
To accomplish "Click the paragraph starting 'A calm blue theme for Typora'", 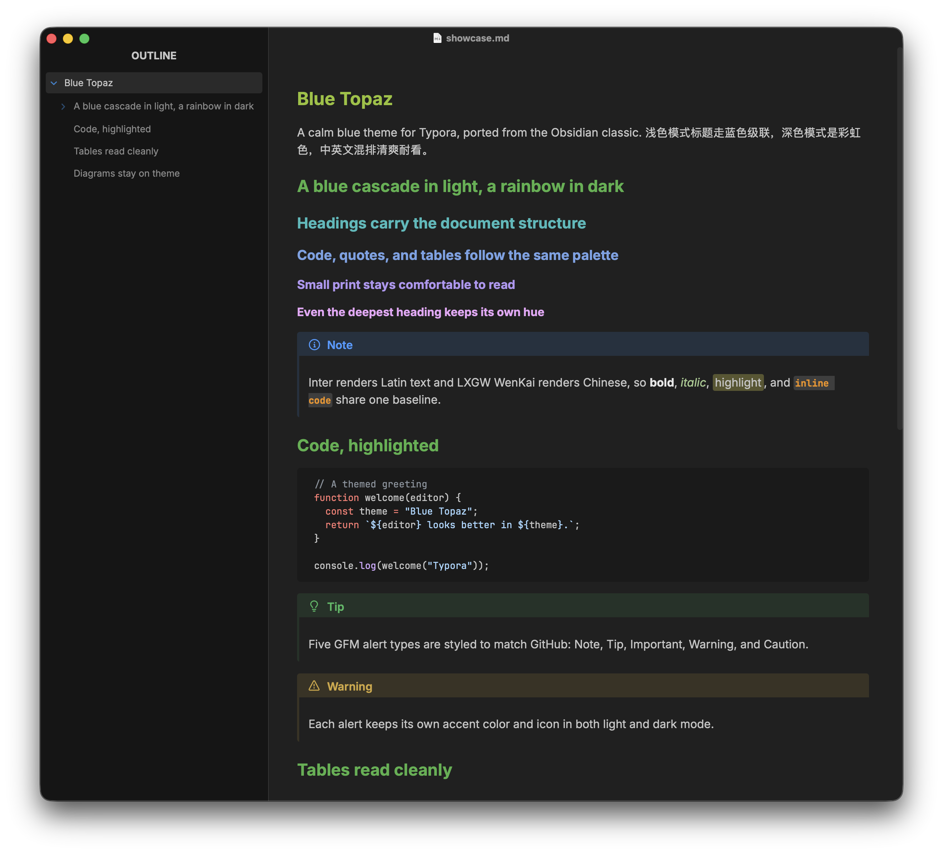I will point(579,141).
